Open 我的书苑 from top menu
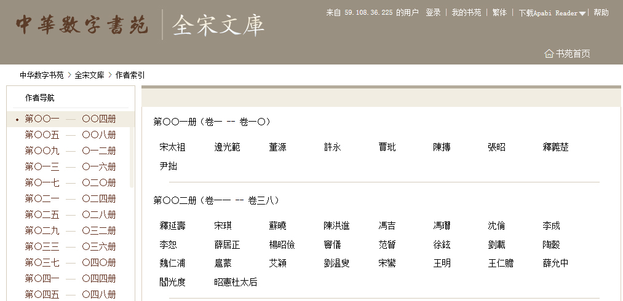This screenshot has height=301, width=623. pos(466,13)
